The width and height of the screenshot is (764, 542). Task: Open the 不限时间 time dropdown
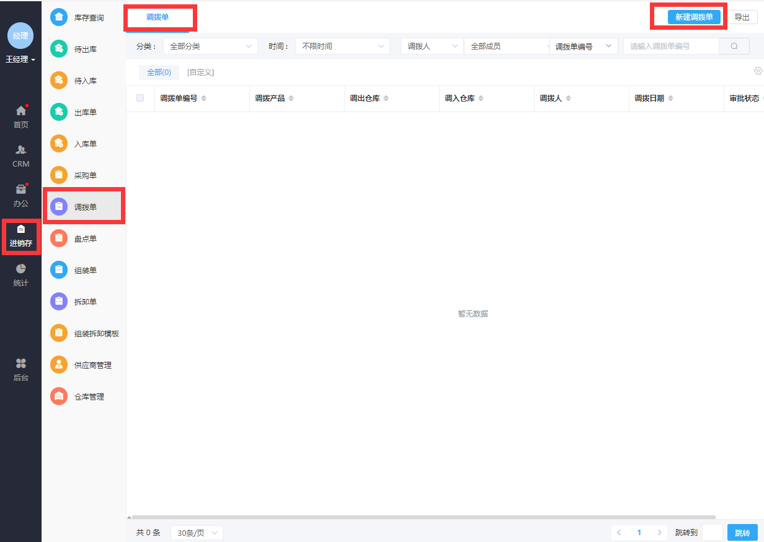pyautogui.click(x=342, y=46)
